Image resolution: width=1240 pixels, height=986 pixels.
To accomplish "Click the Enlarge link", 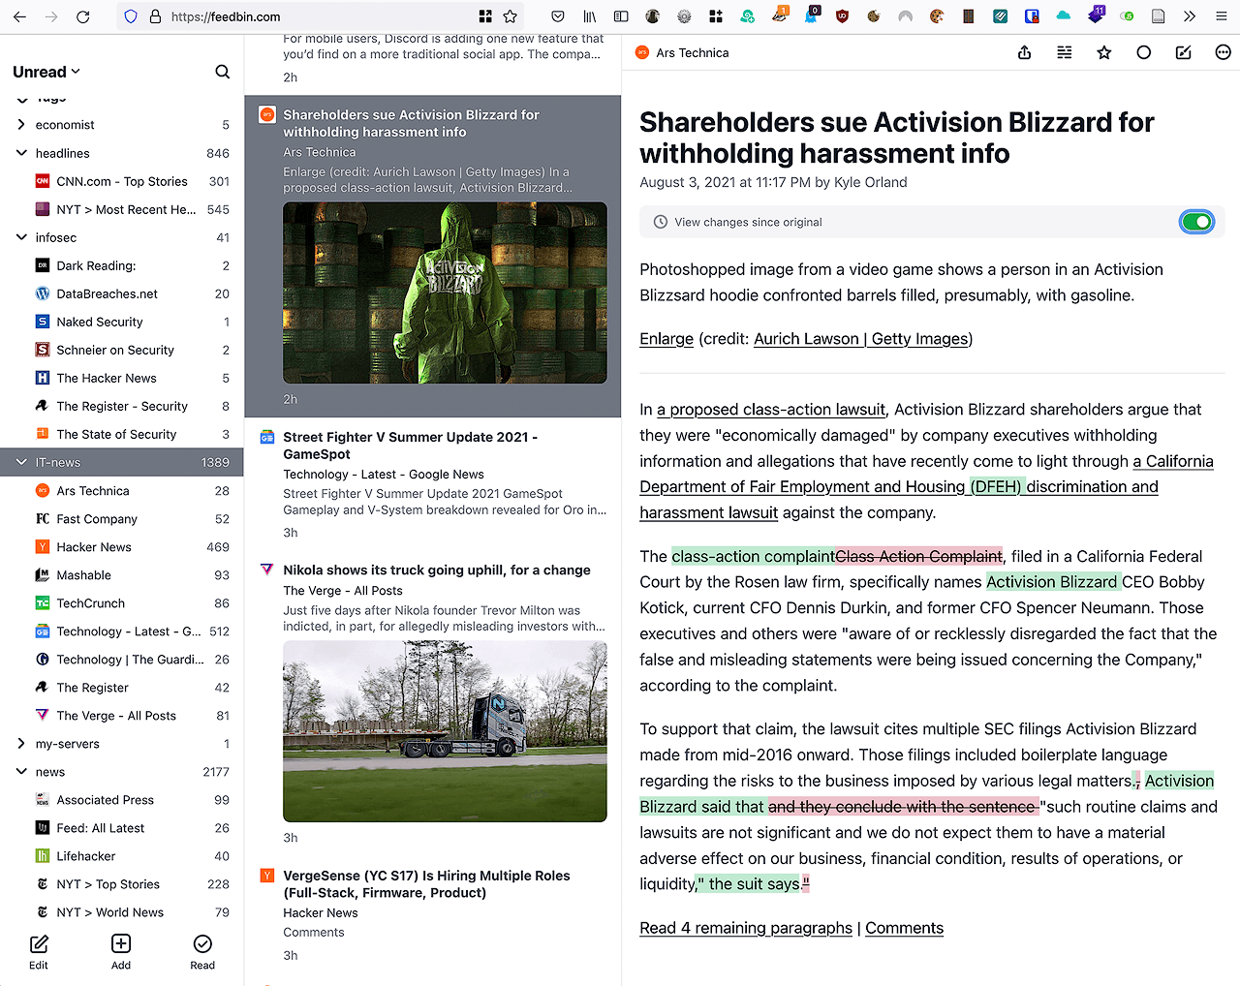I will coord(666,339).
